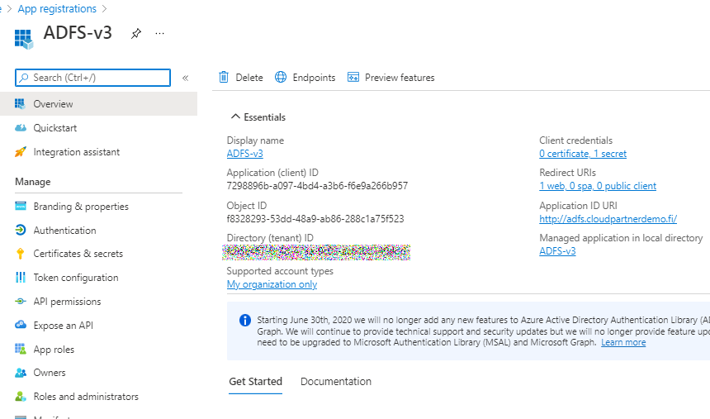Collapse the sidebar with double chevron
This screenshot has width=710, height=419.
click(x=186, y=78)
